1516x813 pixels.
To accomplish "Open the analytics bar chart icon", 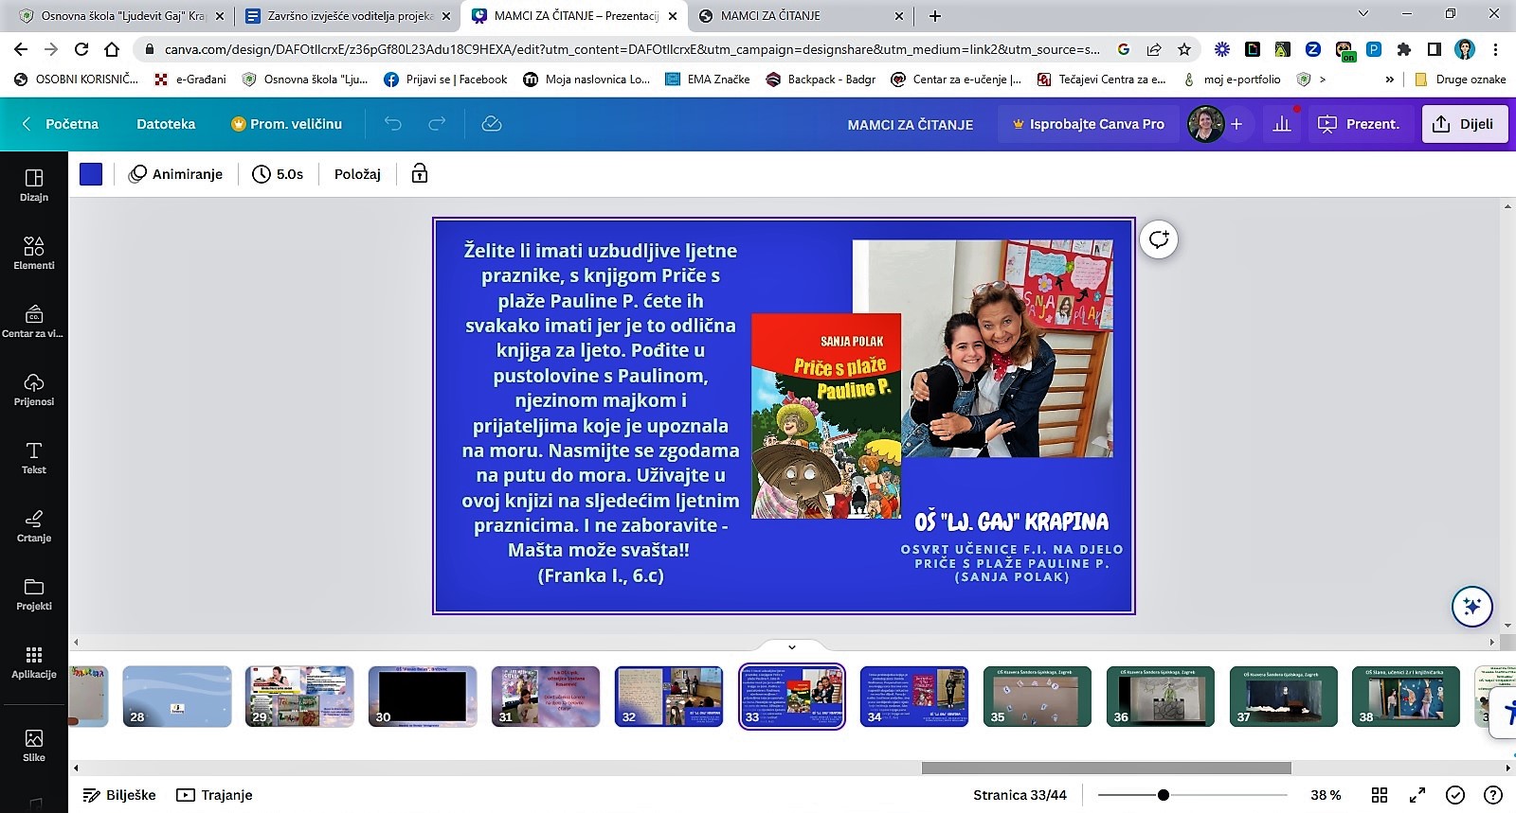I will (x=1282, y=124).
